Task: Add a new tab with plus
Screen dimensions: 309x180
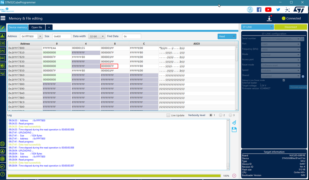Action: point(49,27)
